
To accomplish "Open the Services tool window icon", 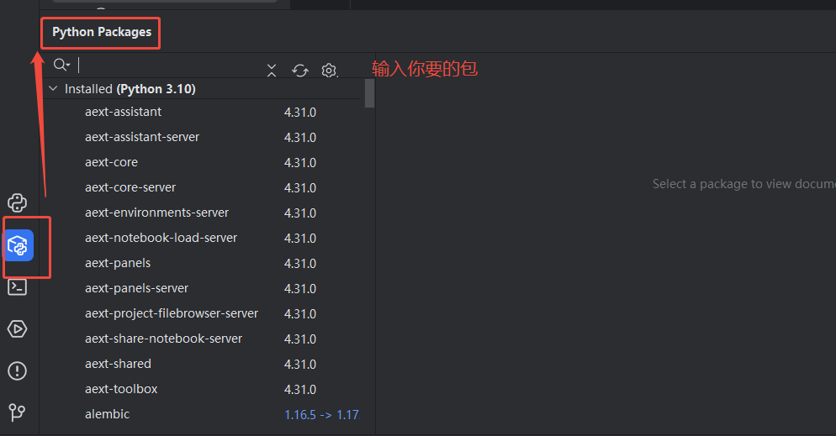I will (17, 329).
